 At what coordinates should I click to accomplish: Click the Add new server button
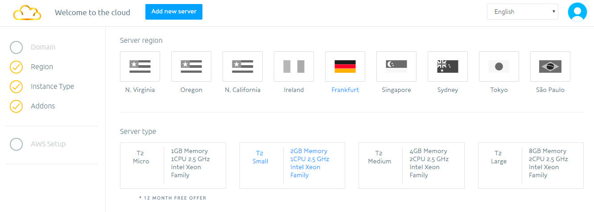(174, 12)
